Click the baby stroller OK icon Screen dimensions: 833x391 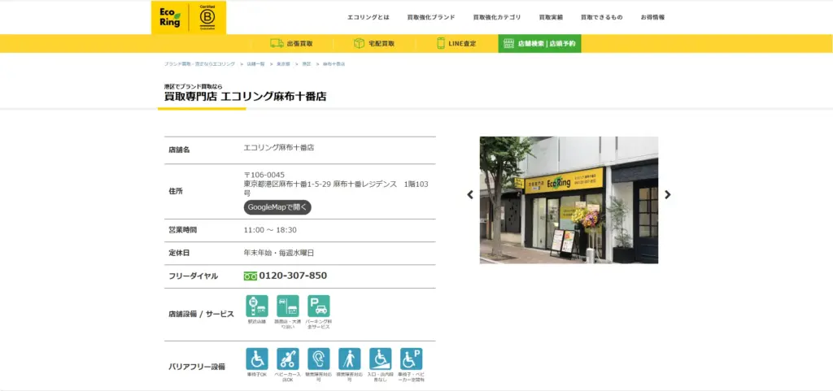[x=287, y=359]
